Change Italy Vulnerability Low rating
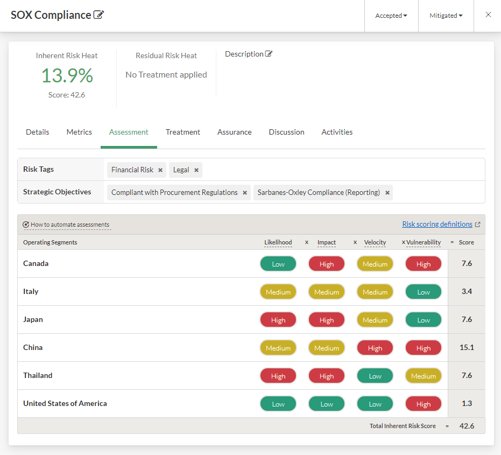 pyautogui.click(x=424, y=292)
